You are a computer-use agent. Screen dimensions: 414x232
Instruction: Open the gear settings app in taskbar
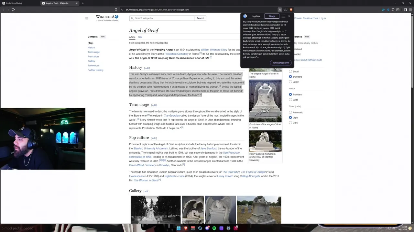tap(228, 228)
